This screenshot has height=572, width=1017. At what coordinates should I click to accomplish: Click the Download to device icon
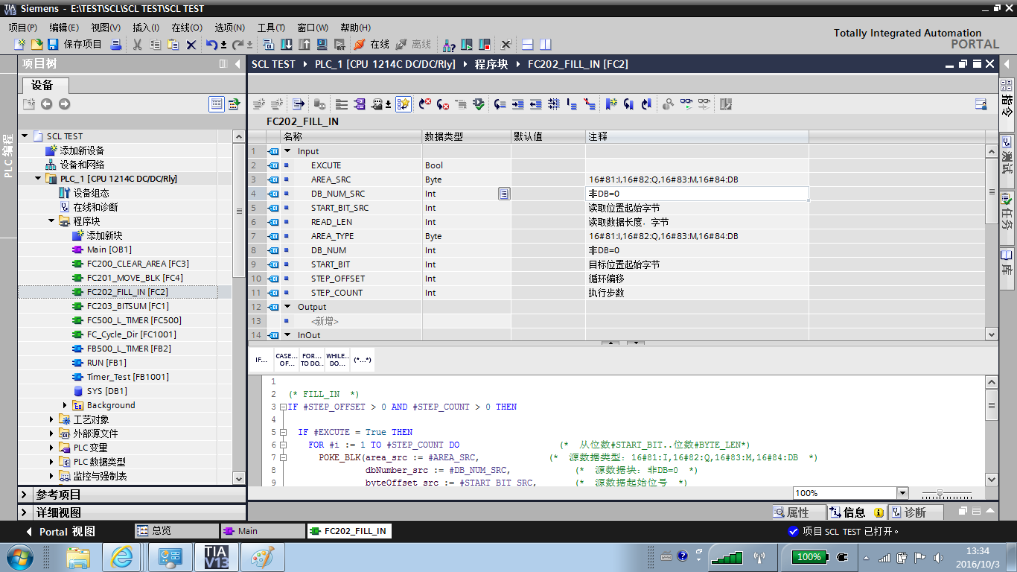pos(287,45)
